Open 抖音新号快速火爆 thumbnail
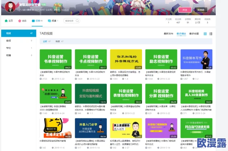This screenshot has height=151, width=228. [x=197, y=128]
